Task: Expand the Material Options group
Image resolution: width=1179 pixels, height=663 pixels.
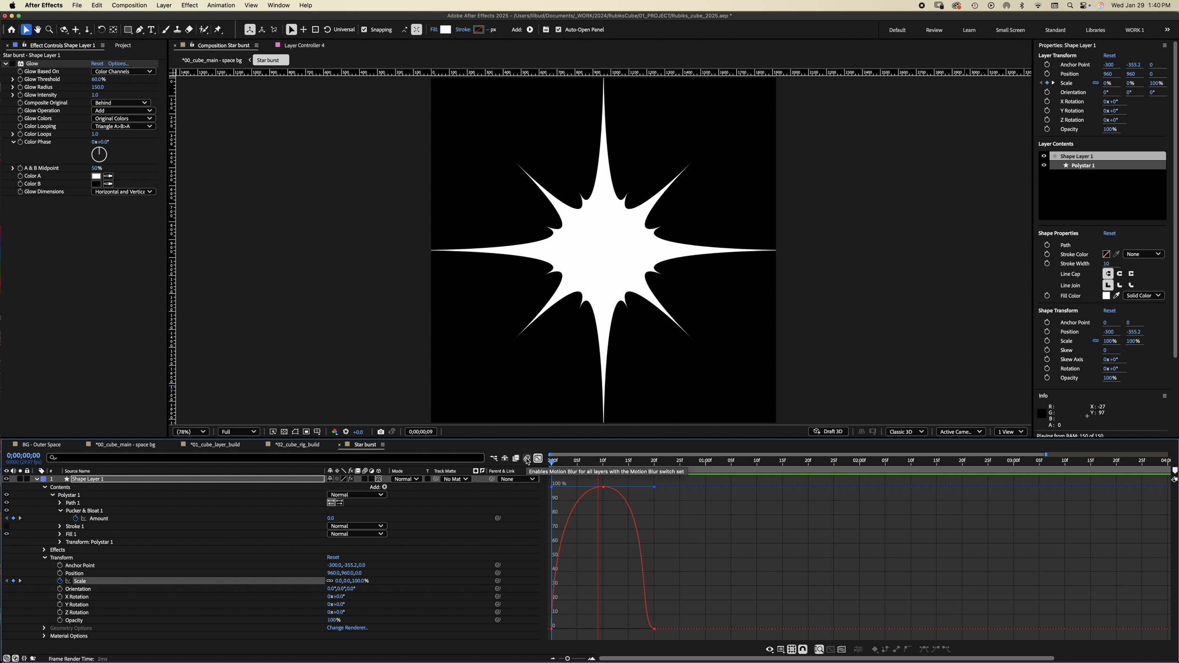Action: [44, 636]
